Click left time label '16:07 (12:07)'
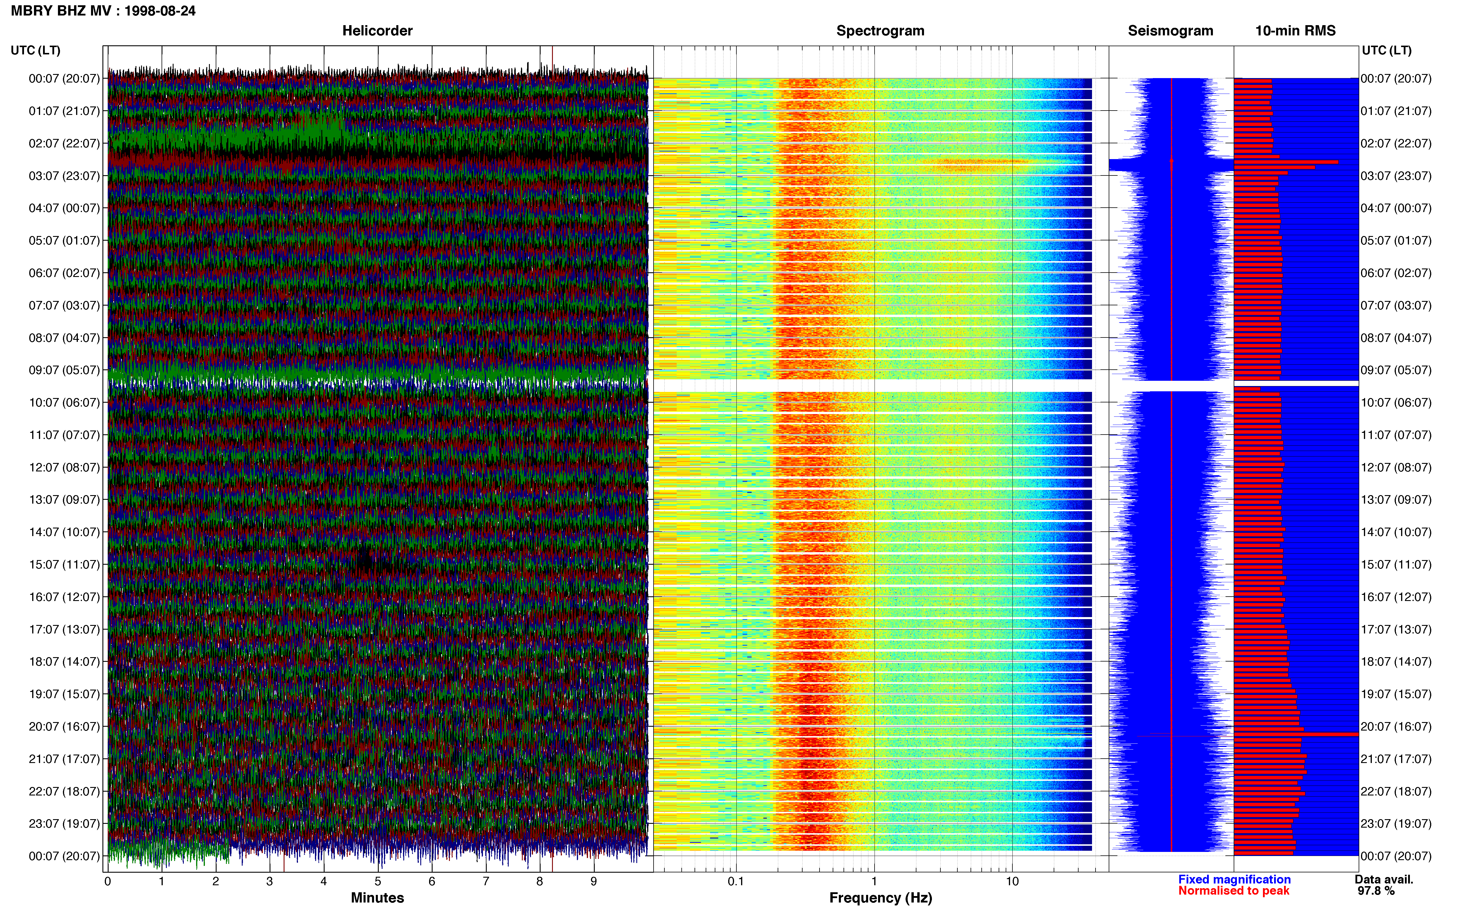This screenshot has height=918, width=1469. pyautogui.click(x=64, y=597)
